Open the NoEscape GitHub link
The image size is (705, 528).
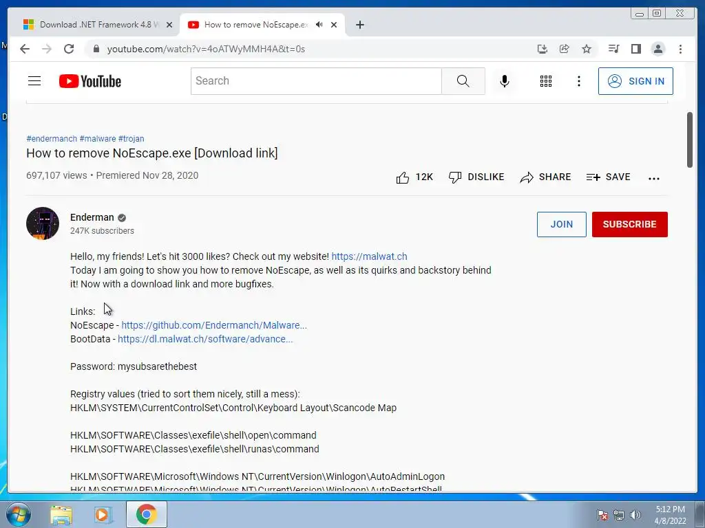[x=214, y=325]
